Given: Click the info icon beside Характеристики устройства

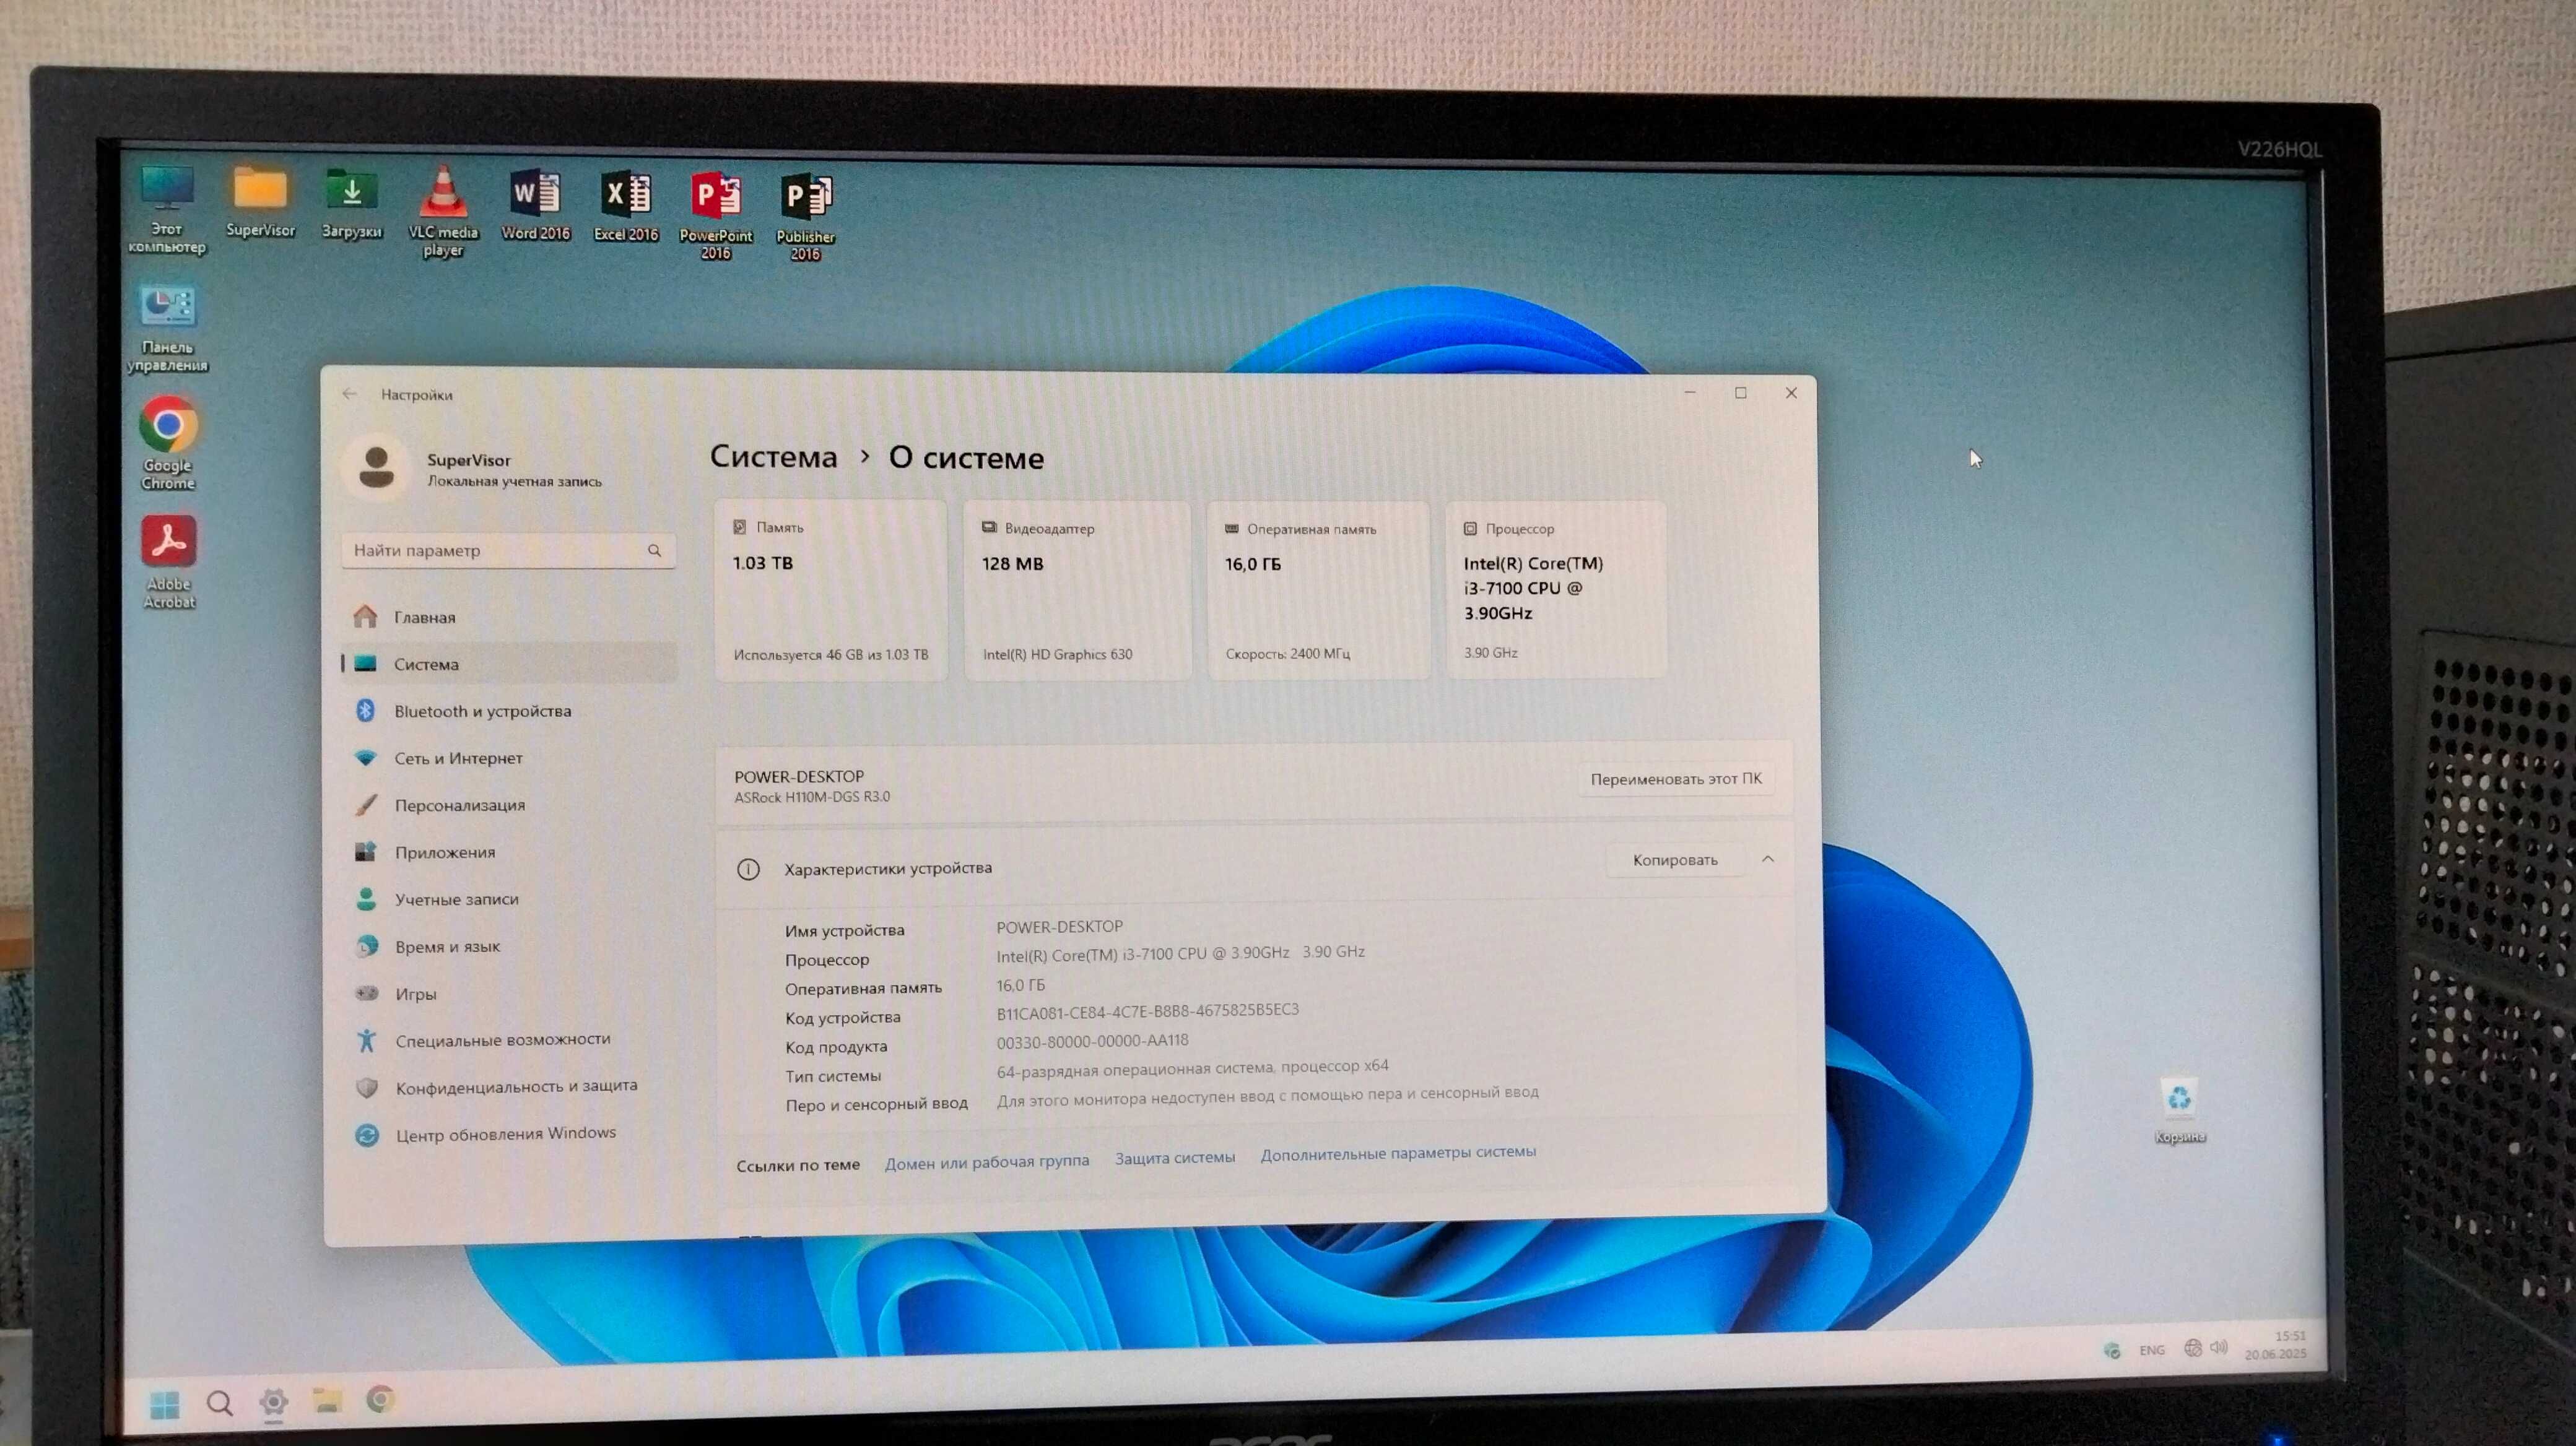Looking at the screenshot, I should 748,868.
